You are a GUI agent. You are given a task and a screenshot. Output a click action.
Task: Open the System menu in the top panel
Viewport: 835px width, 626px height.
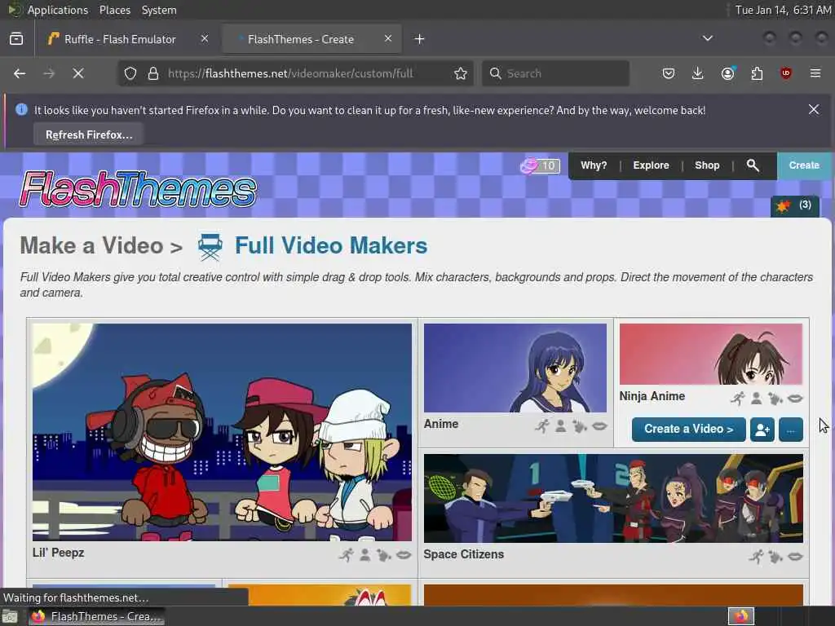click(159, 10)
